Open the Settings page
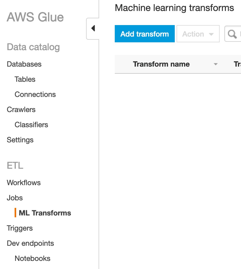The height and width of the screenshot is (269, 241). coord(20,140)
